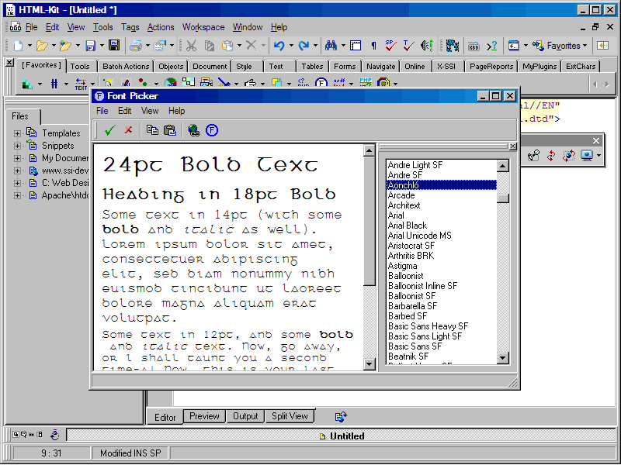The image size is (621, 465).
Task: Save the file with the blue floppy icon
Action: click(x=90, y=46)
